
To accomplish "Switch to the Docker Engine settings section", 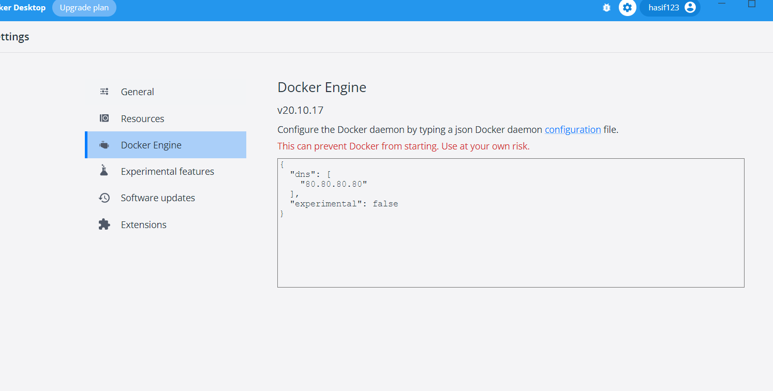I will click(x=151, y=145).
